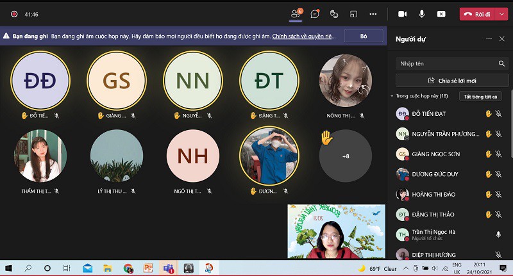This screenshot has height=276, width=513.
Task: Toggle the microphone mute button
Action: [x=422, y=13]
